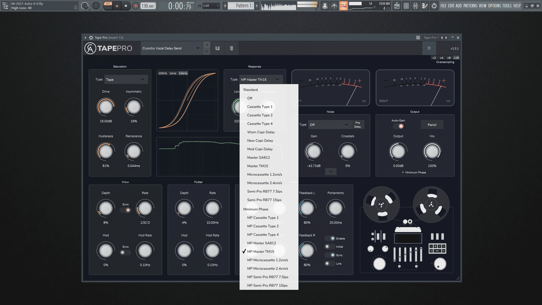Select the 10kHz curve button
The height and width of the screenshot is (305, 542).
click(x=183, y=73)
